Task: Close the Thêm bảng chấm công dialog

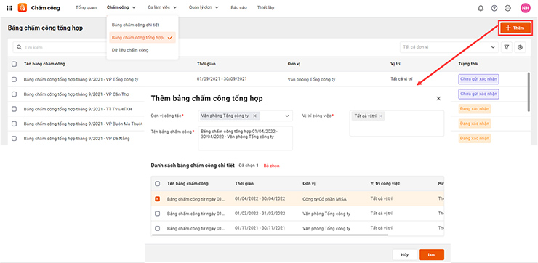Action: 438,98
